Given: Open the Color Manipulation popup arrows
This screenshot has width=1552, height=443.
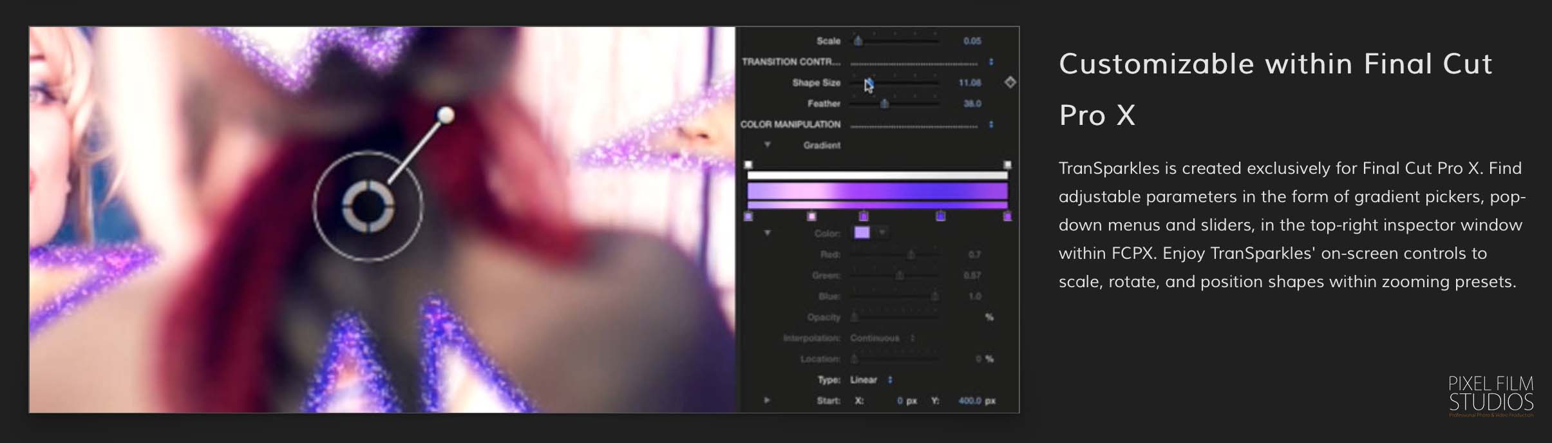Looking at the screenshot, I should click(991, 124).
